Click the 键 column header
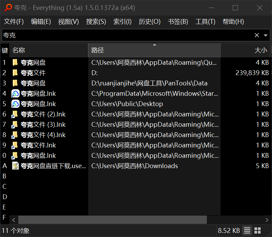 coord(5,50)
